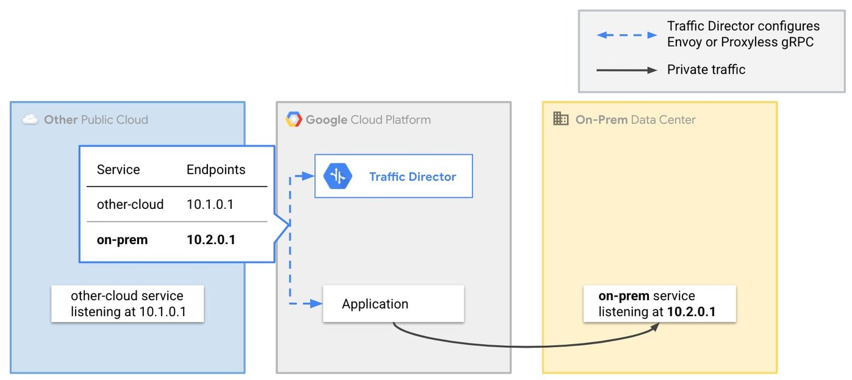The width and height of the screenshot is (852, 380).
Task: Click the Service column header
Action: (x=118, y=169)
